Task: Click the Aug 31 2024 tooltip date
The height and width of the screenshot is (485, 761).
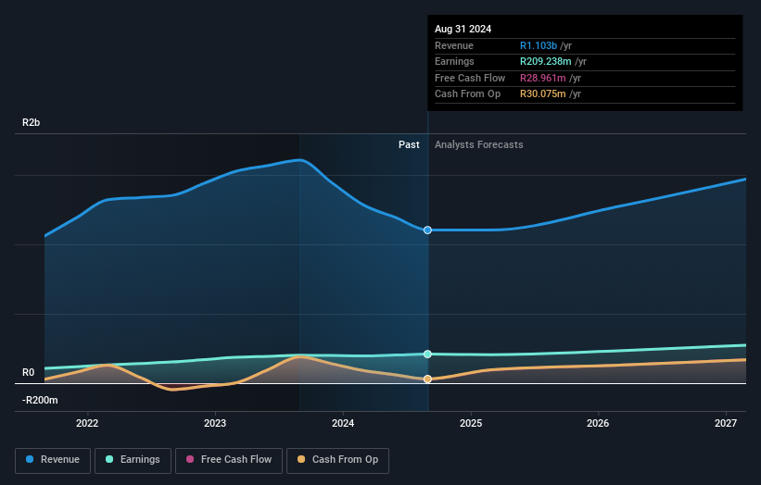Action: click(463, 29)
